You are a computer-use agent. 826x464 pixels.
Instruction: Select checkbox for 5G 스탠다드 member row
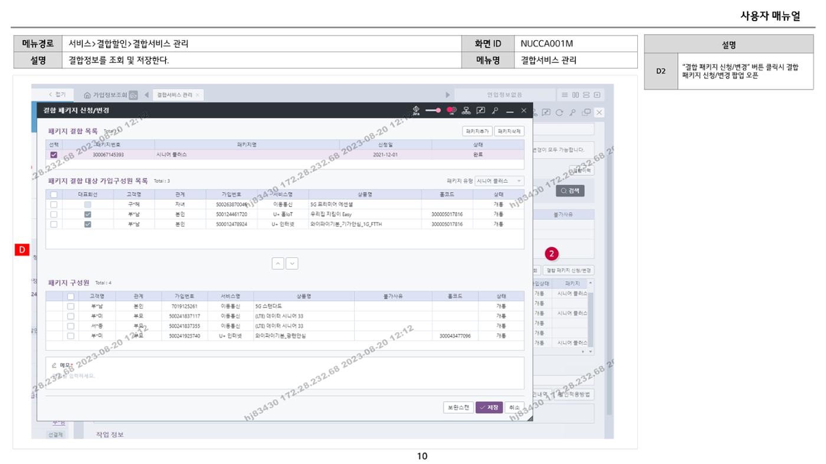pos(71,306)
